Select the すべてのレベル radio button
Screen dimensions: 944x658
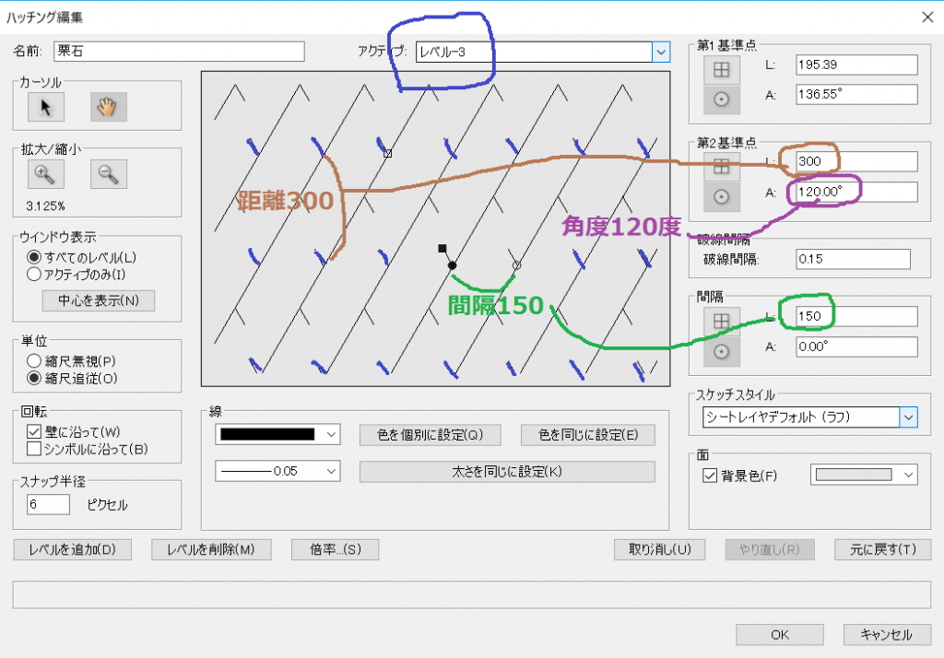click(x=35, y=257)
